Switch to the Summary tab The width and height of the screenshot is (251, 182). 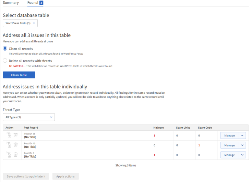coord(11,3)
